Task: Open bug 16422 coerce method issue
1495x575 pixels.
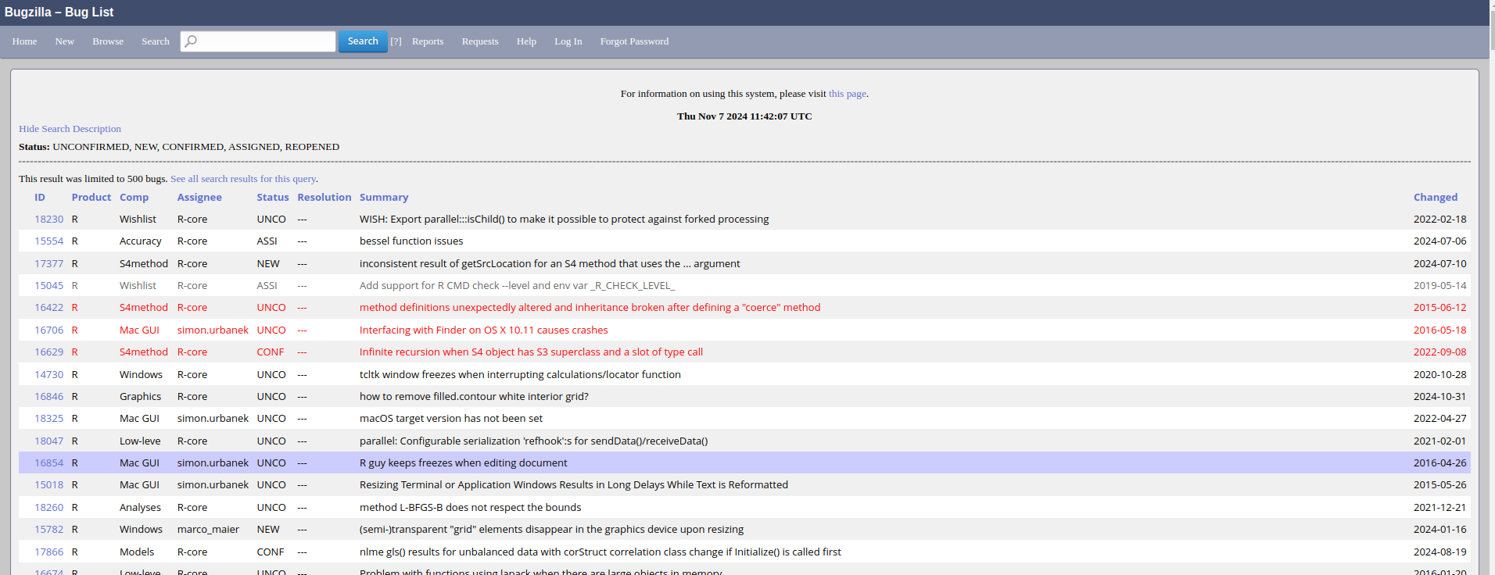Action: coord(48,308)
